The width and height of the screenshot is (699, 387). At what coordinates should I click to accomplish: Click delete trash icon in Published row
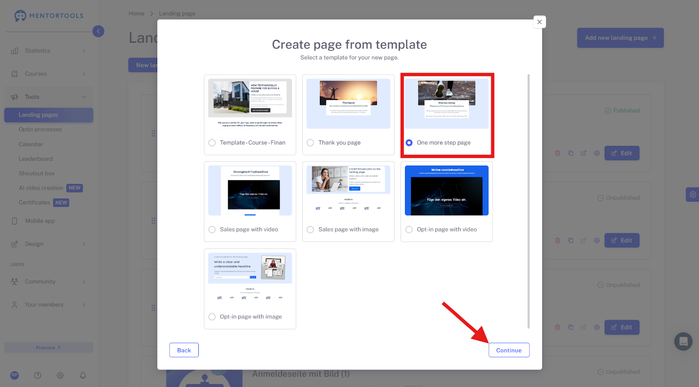[x=557, y=153]
